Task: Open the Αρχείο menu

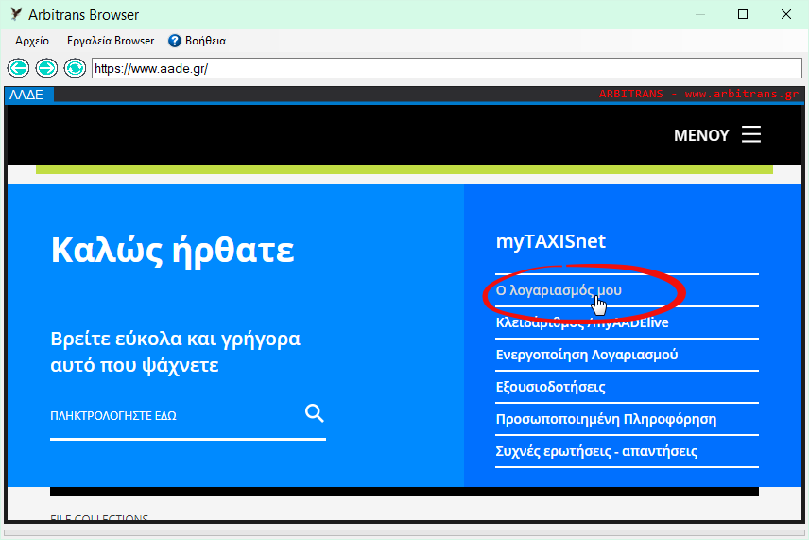Action: (32, 41)
